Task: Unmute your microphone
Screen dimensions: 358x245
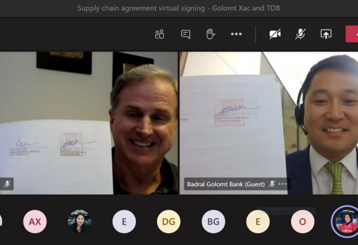Action: tap(300, 34)
